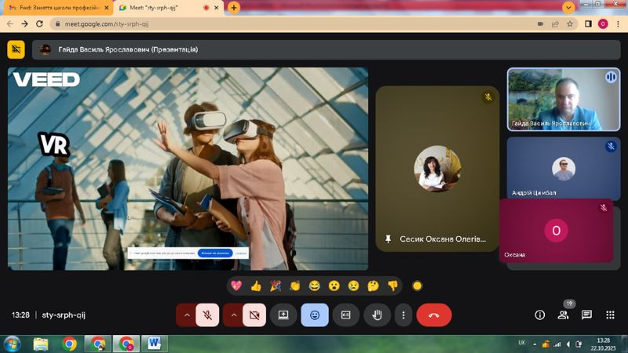The image size is (628, 353).
Task: Expand the audio settings chevron
Action: click(x=187, y=315)
